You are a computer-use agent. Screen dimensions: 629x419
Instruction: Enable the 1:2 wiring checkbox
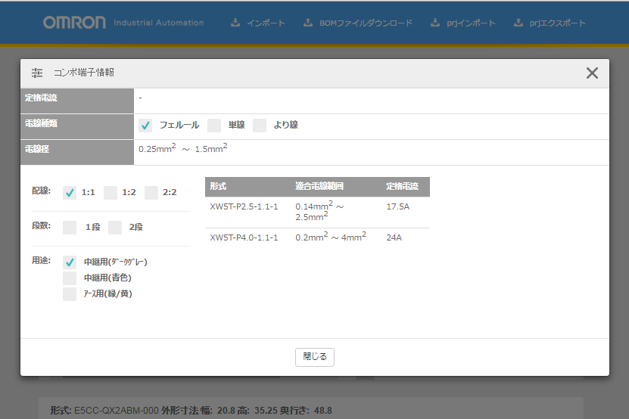coord(111,192)
